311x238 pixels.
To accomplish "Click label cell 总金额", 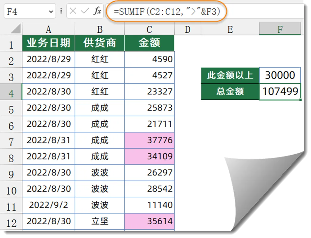I will 230,92.
